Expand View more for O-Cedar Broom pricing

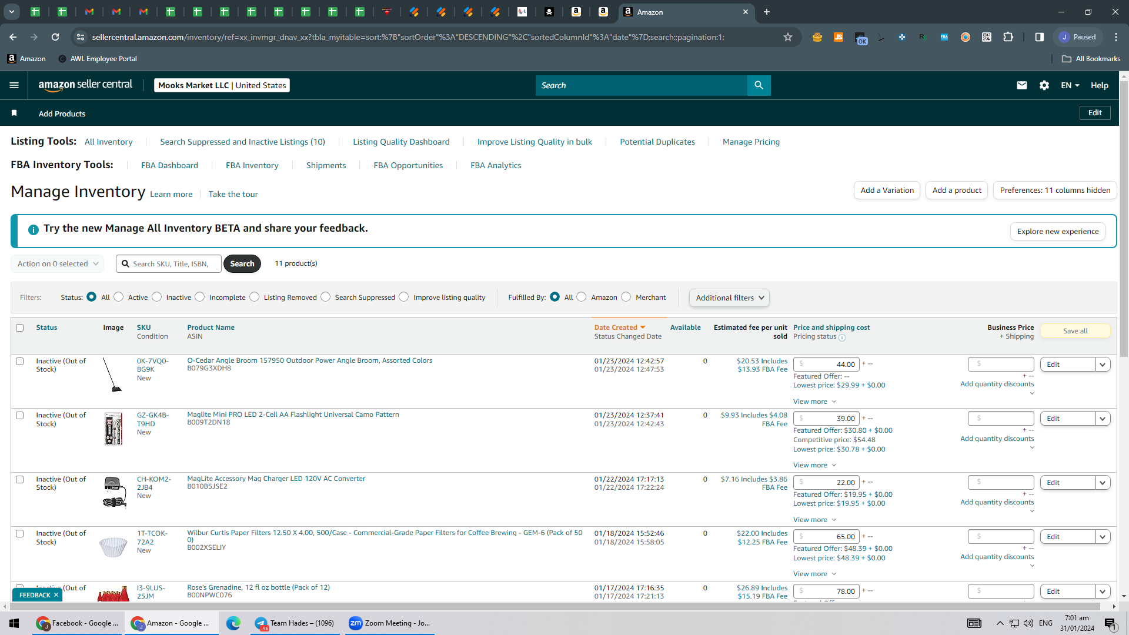click(814, 402)
